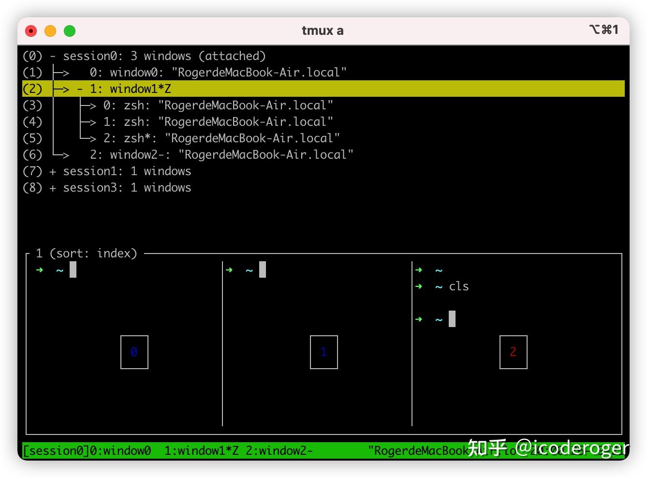The width and height of the screenshot is (647, 478).
Task: Expand session3 in the tree
Action: coord(52,188)
